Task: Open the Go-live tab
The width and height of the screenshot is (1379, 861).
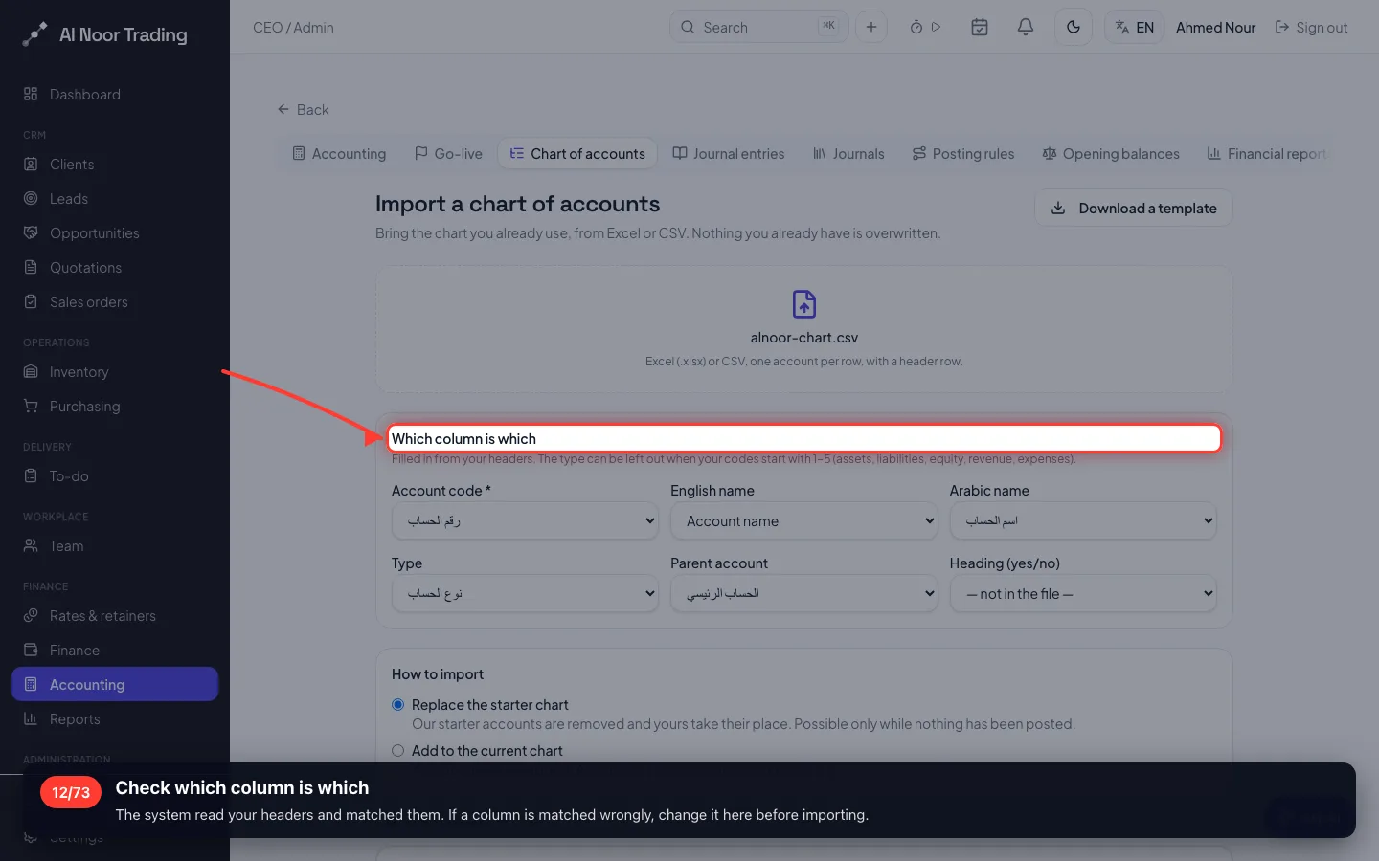Action: pos(448,153)
